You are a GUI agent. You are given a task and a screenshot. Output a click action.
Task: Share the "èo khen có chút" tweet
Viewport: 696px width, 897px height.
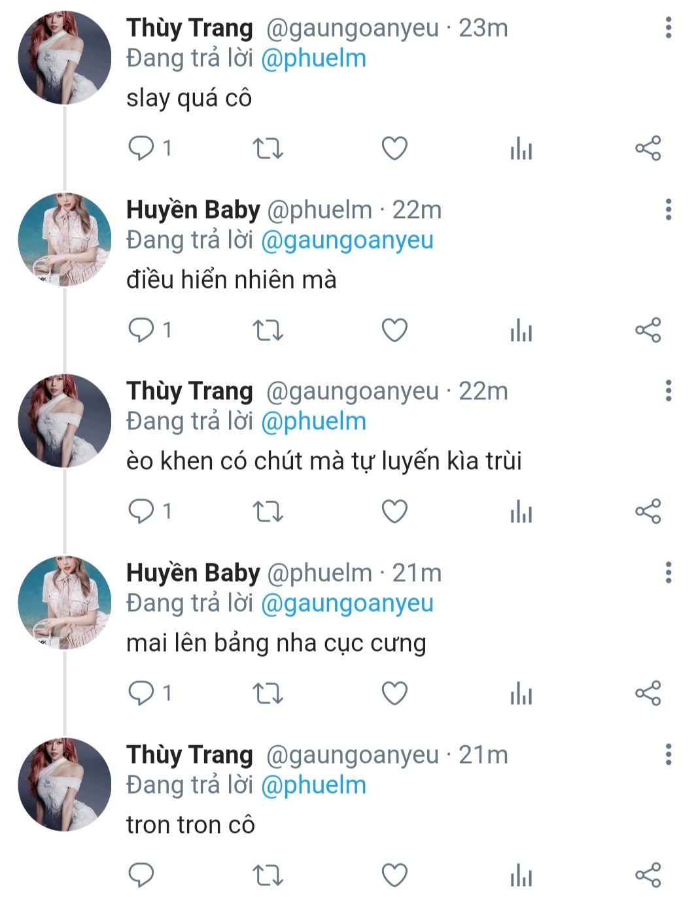tap(648, 512)
